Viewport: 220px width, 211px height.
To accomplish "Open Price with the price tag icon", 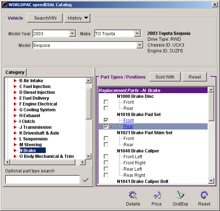I will 157,195.
